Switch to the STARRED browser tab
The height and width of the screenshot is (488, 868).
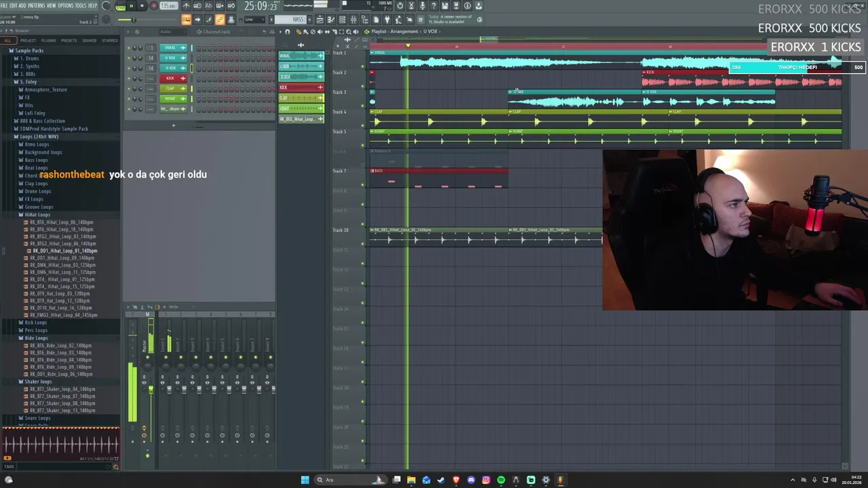click(x=109, y=40)
